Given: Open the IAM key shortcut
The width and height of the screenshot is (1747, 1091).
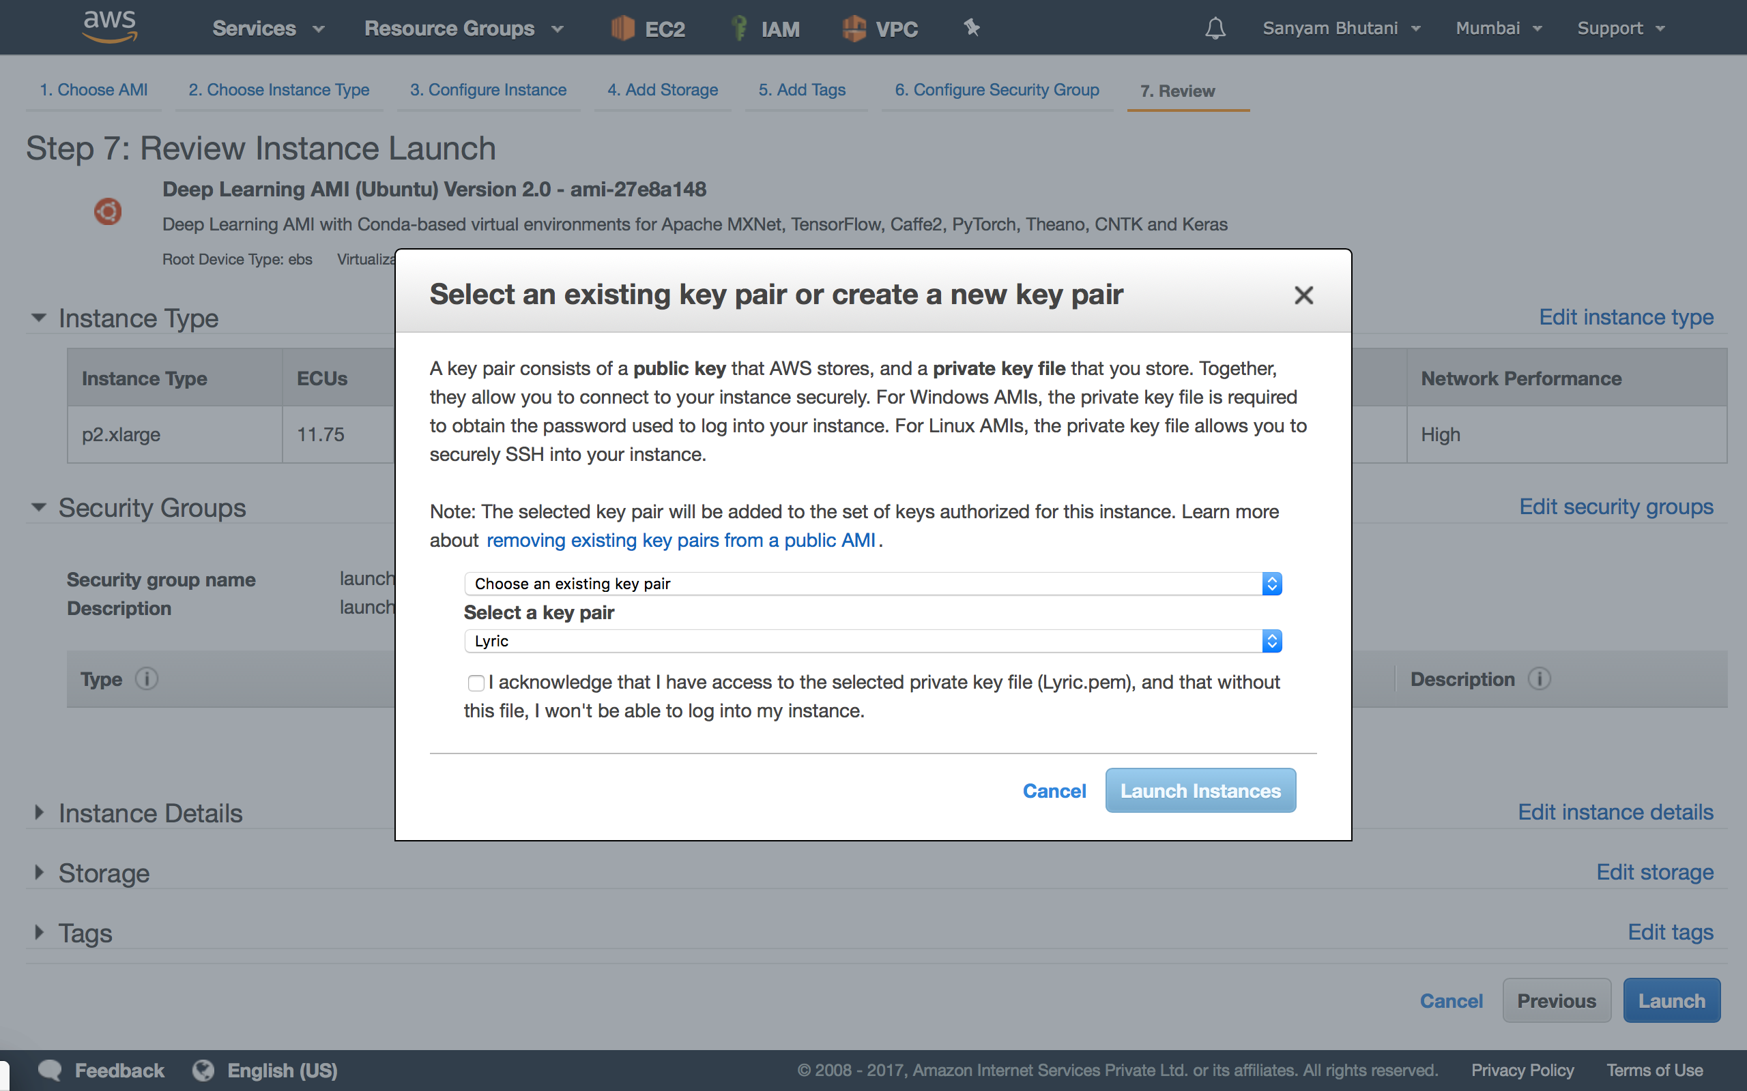Looking at the screenshot, I should coord(738,28).
